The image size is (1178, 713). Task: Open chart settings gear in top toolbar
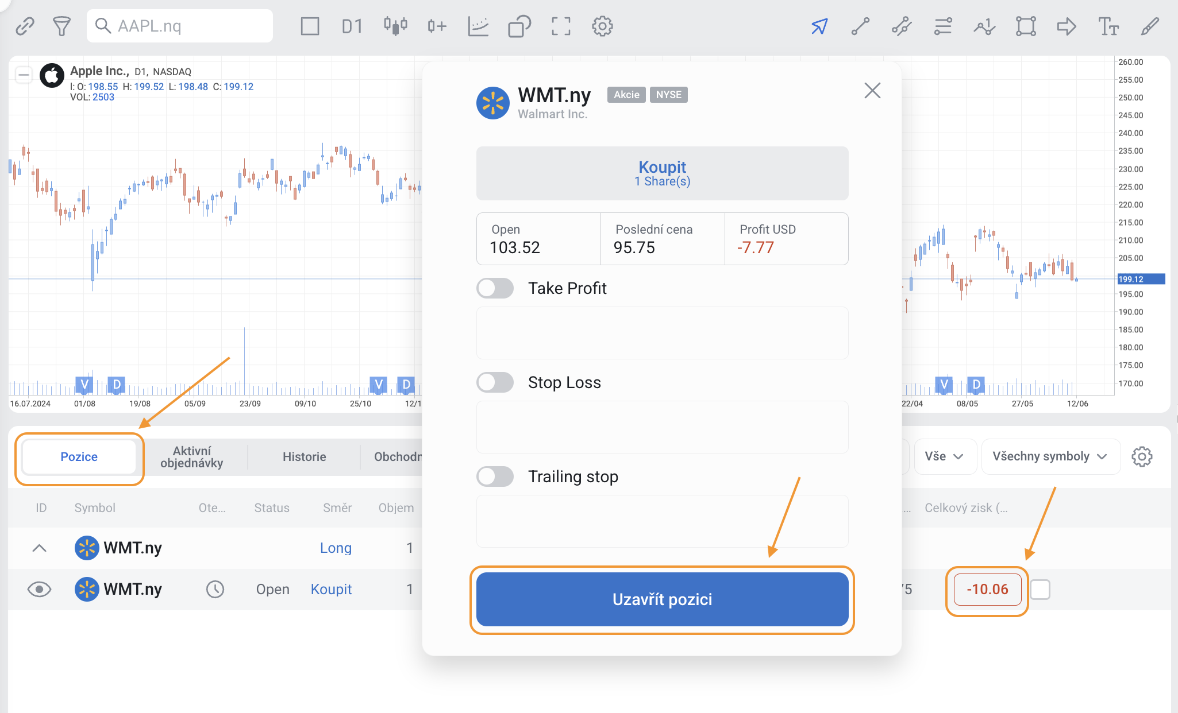click(602, 26)
